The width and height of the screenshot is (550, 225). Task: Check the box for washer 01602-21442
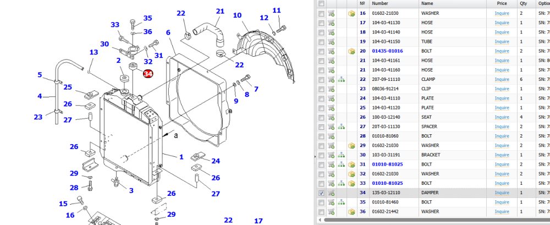click(321, 212)
